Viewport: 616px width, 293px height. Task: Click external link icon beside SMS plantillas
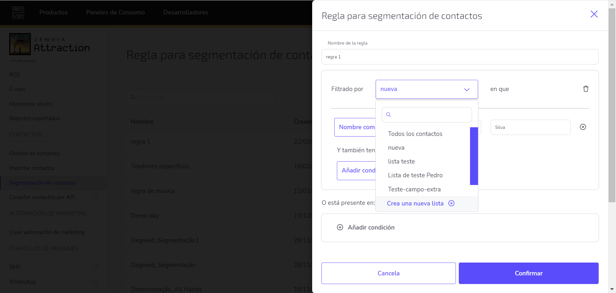[x=95, y=267]
